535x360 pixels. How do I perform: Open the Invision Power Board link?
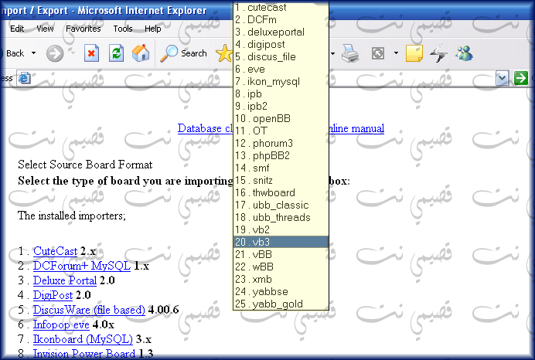84,353
